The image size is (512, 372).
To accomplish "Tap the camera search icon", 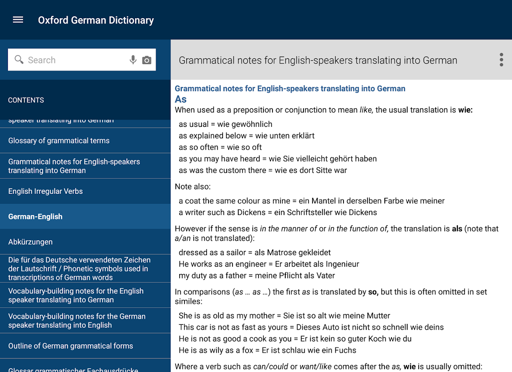I will tap(147, 60).
